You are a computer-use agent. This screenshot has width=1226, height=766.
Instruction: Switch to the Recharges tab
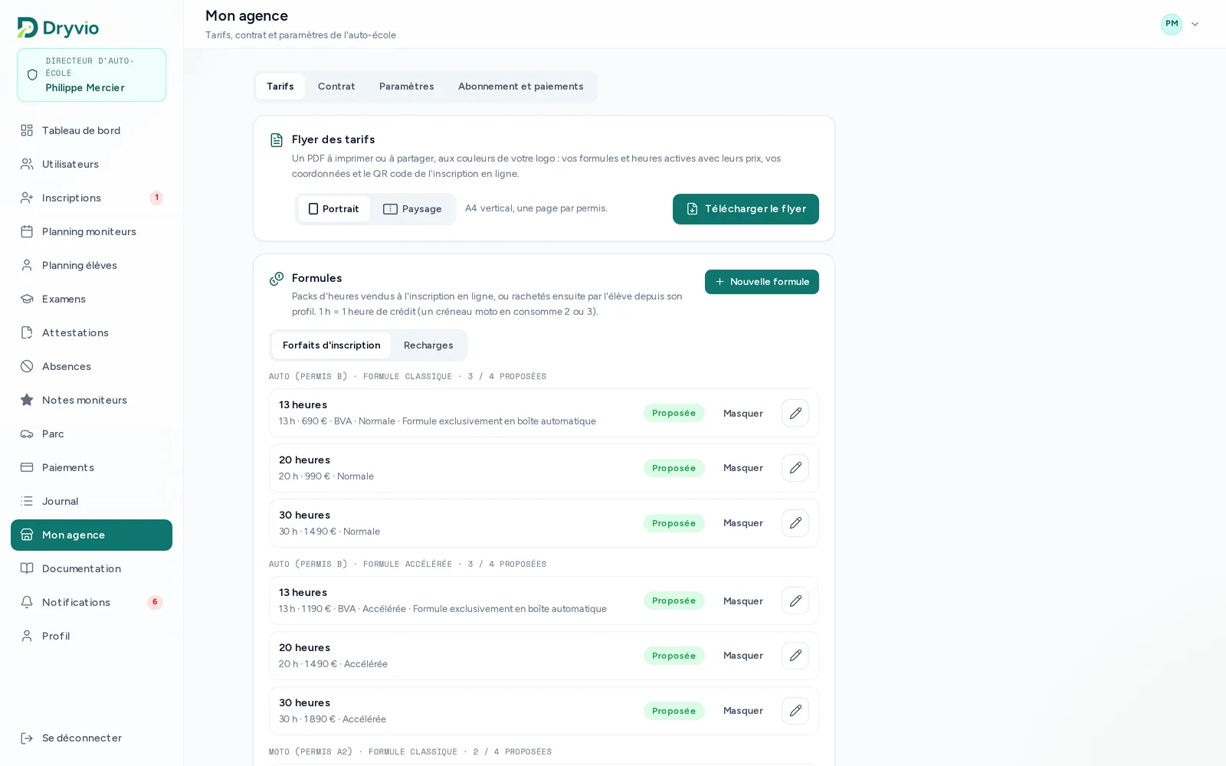[x=428, y=345]
